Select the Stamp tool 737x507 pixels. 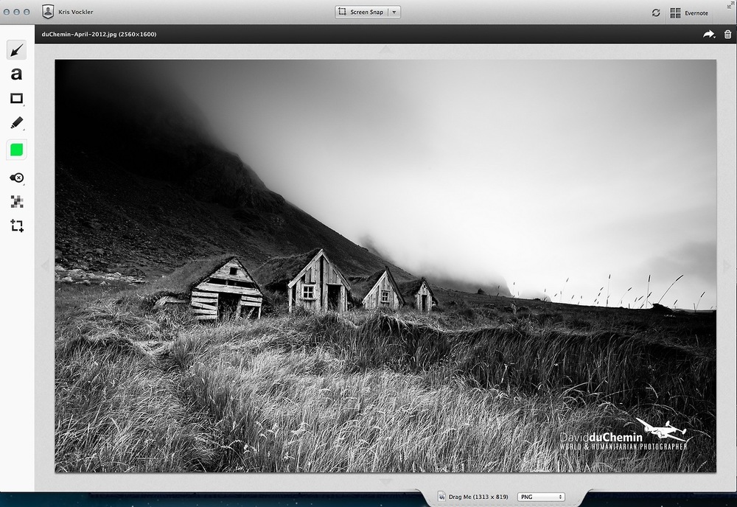pos(16,178)
